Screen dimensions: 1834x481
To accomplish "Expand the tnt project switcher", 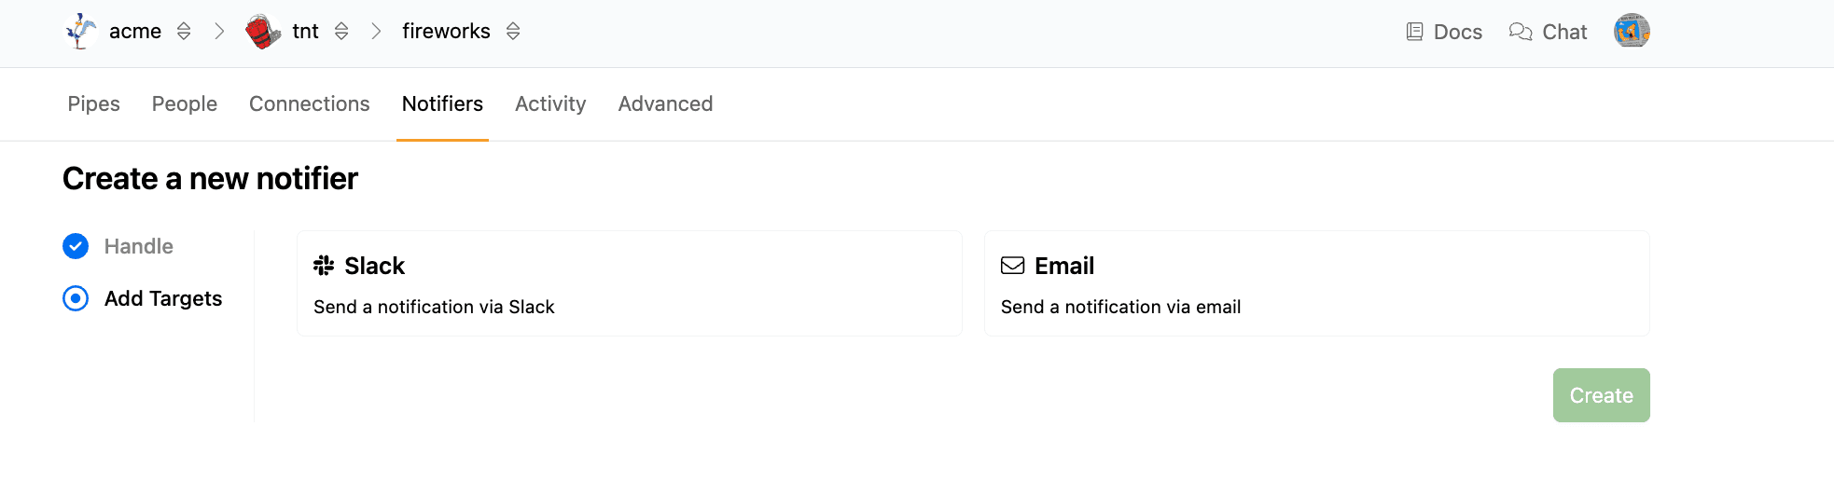I will [341, 32].
